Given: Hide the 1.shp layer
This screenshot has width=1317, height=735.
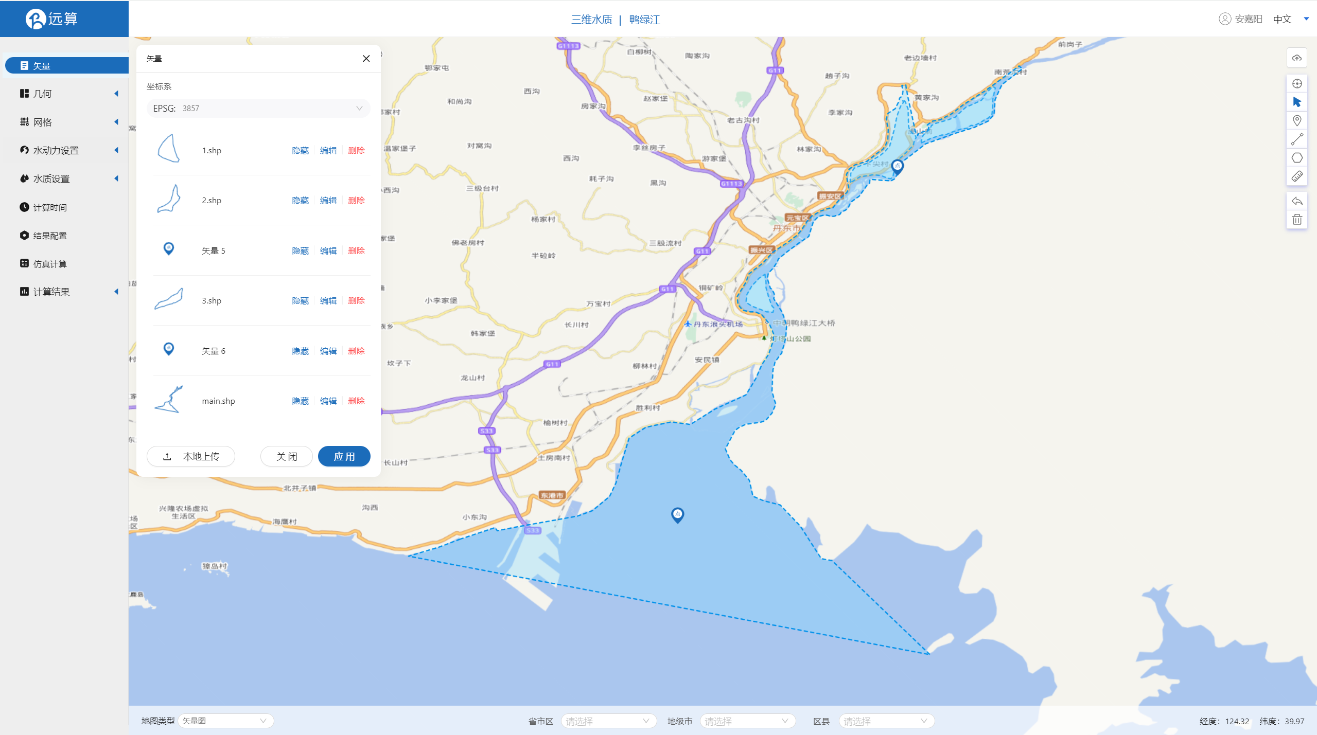Looking at the screenshot, I should pos(300,150).
